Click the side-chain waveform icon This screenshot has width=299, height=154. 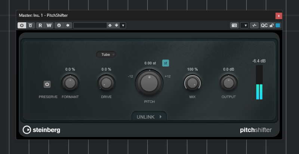click(x=255, y=25)
